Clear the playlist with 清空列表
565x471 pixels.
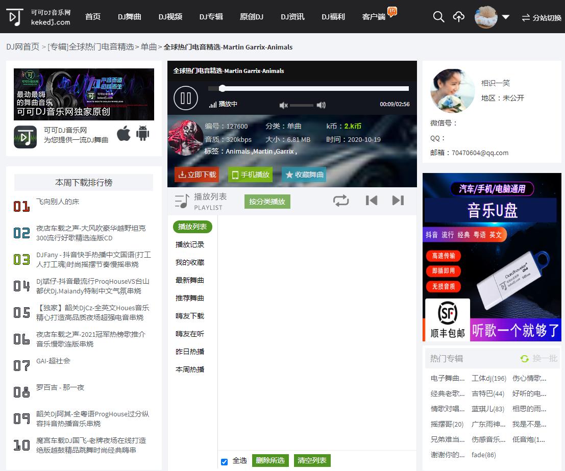pos(312,460)
